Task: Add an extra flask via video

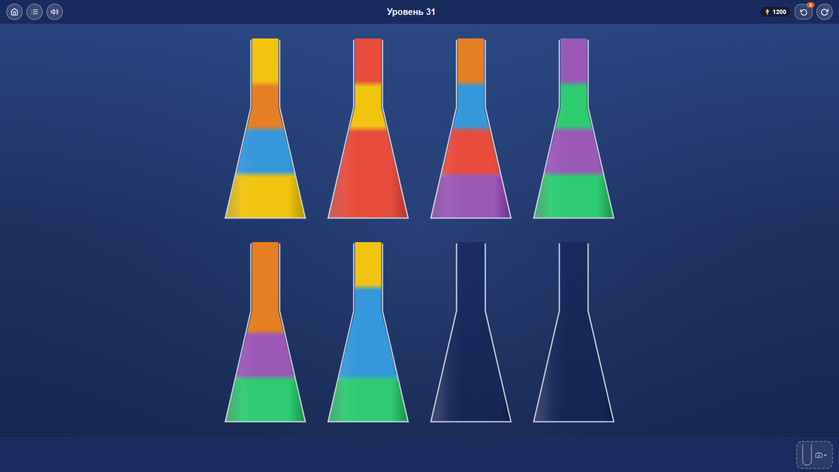Action: coord(815,455)
